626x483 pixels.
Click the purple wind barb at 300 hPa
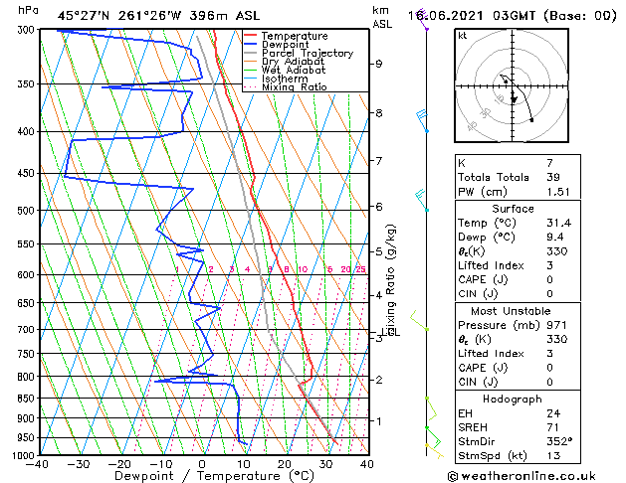(x=422, y=20)
